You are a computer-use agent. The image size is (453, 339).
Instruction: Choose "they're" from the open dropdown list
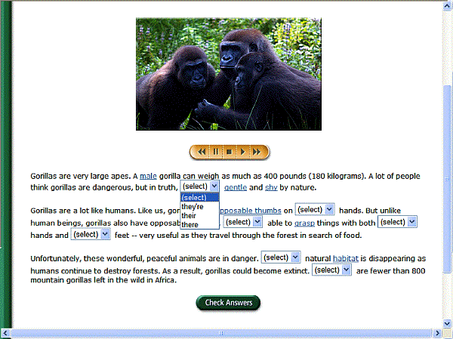[x=199, y=207]
